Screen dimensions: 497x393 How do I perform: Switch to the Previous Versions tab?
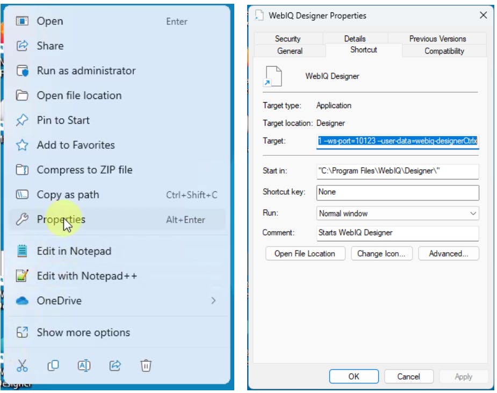pos(437,39)
